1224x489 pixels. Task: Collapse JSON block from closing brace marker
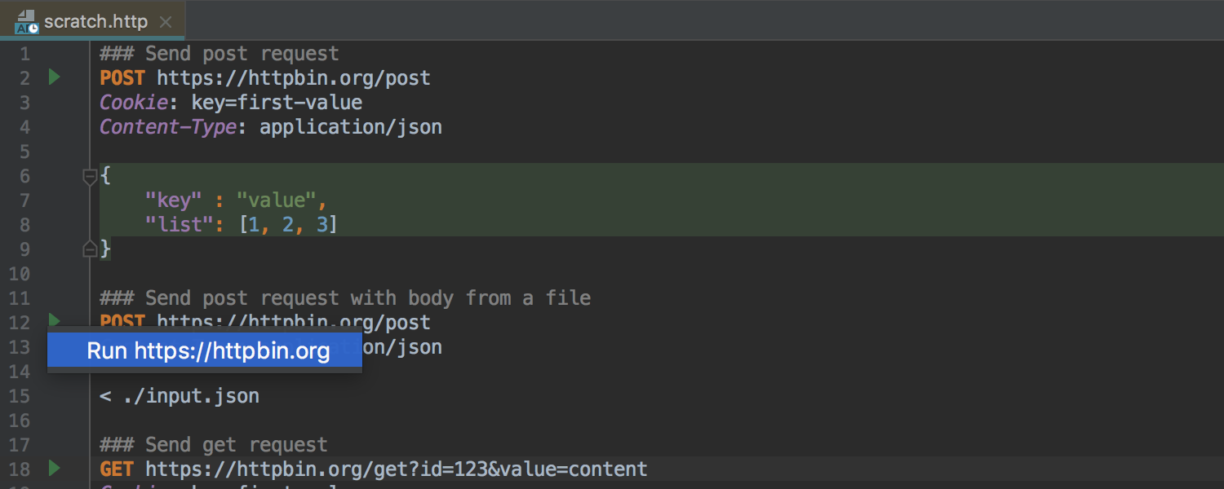click(x=91, y=249)
